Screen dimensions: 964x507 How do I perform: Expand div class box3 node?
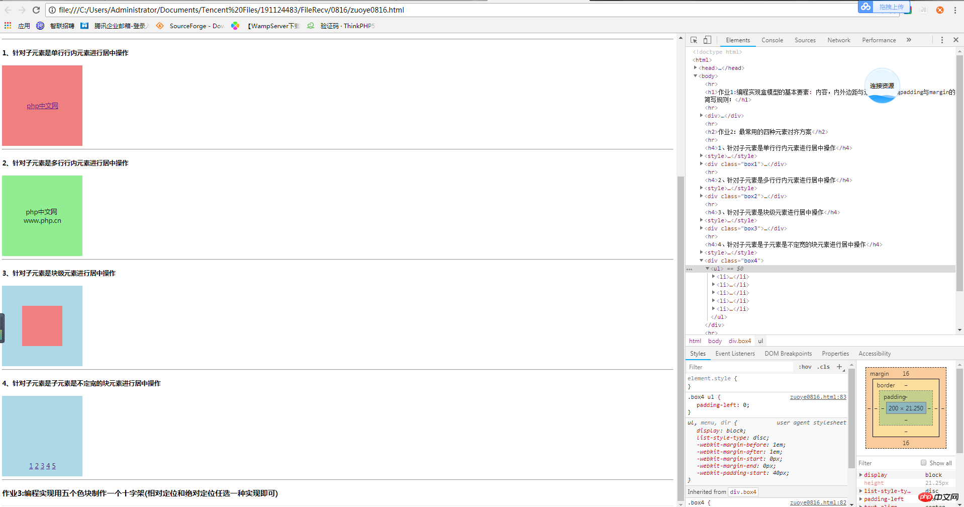(x=702, y=228)
